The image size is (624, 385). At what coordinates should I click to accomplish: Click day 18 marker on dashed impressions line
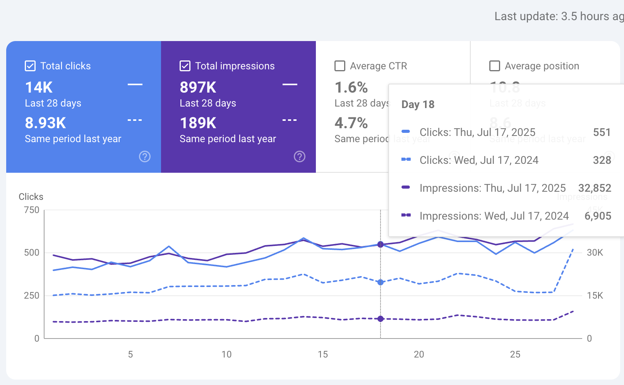(x=381, y=319)
